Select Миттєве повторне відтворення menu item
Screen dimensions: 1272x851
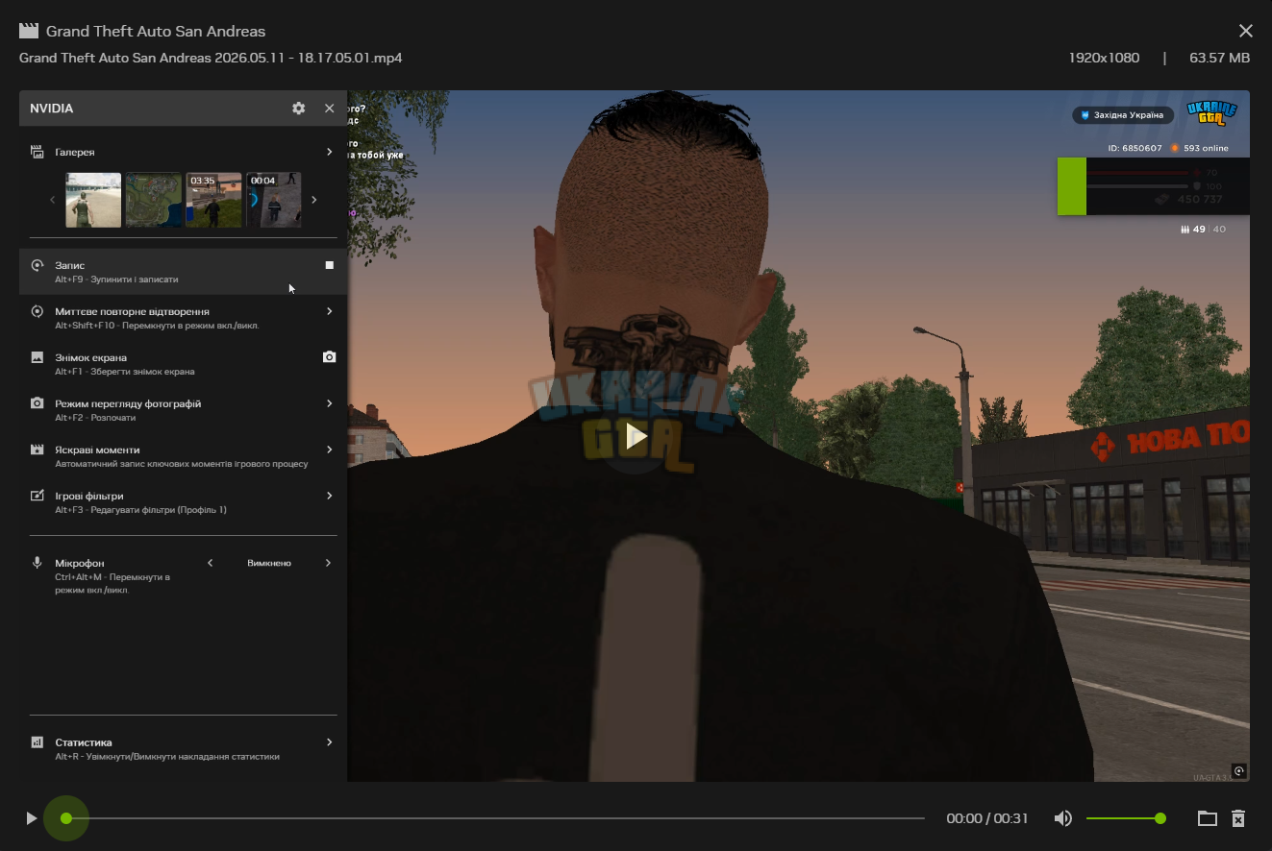132,311
